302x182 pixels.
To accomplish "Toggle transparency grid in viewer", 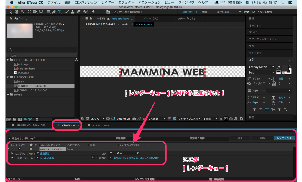I will click(x=174, y=119).
